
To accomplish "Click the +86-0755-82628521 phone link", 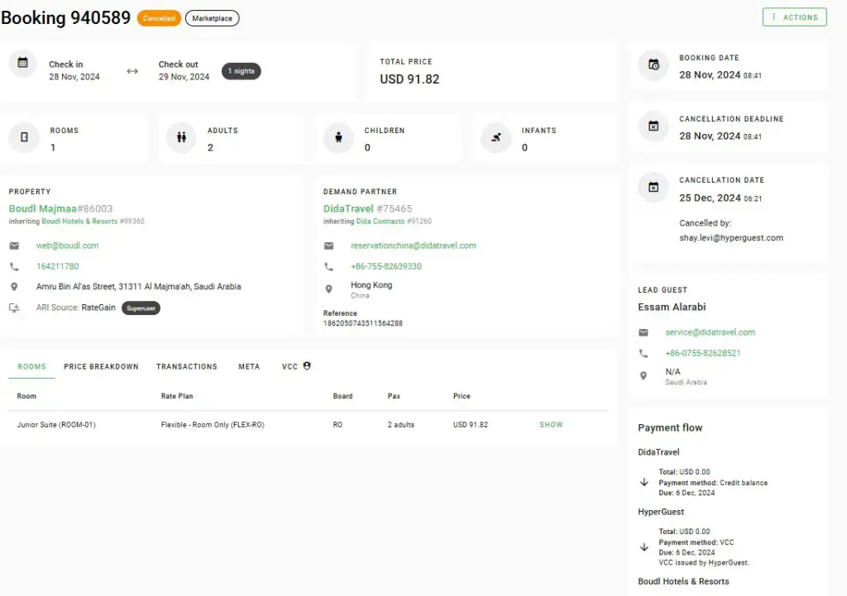I will point(703,353).
